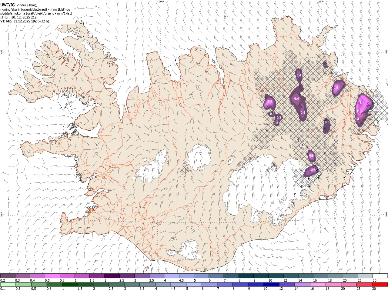The height and width of the screenshot is (291, 388).
Task: Click the 0.7 snowfall value label
Action: (270, 102)
